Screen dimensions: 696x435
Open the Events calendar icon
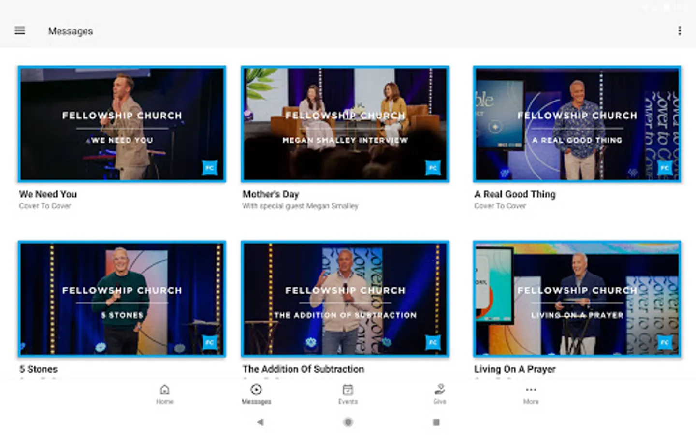point(348,390)
